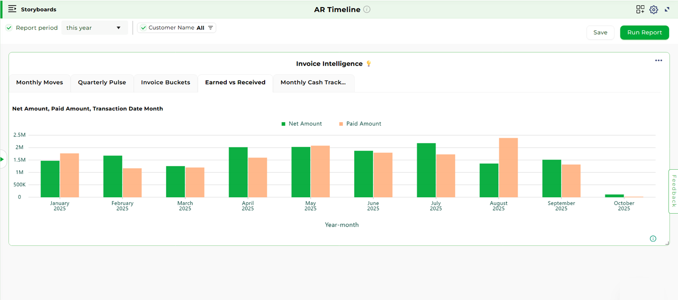
Task: Open the 'this year' report period dropdown
Action: (x=94, y=28)
